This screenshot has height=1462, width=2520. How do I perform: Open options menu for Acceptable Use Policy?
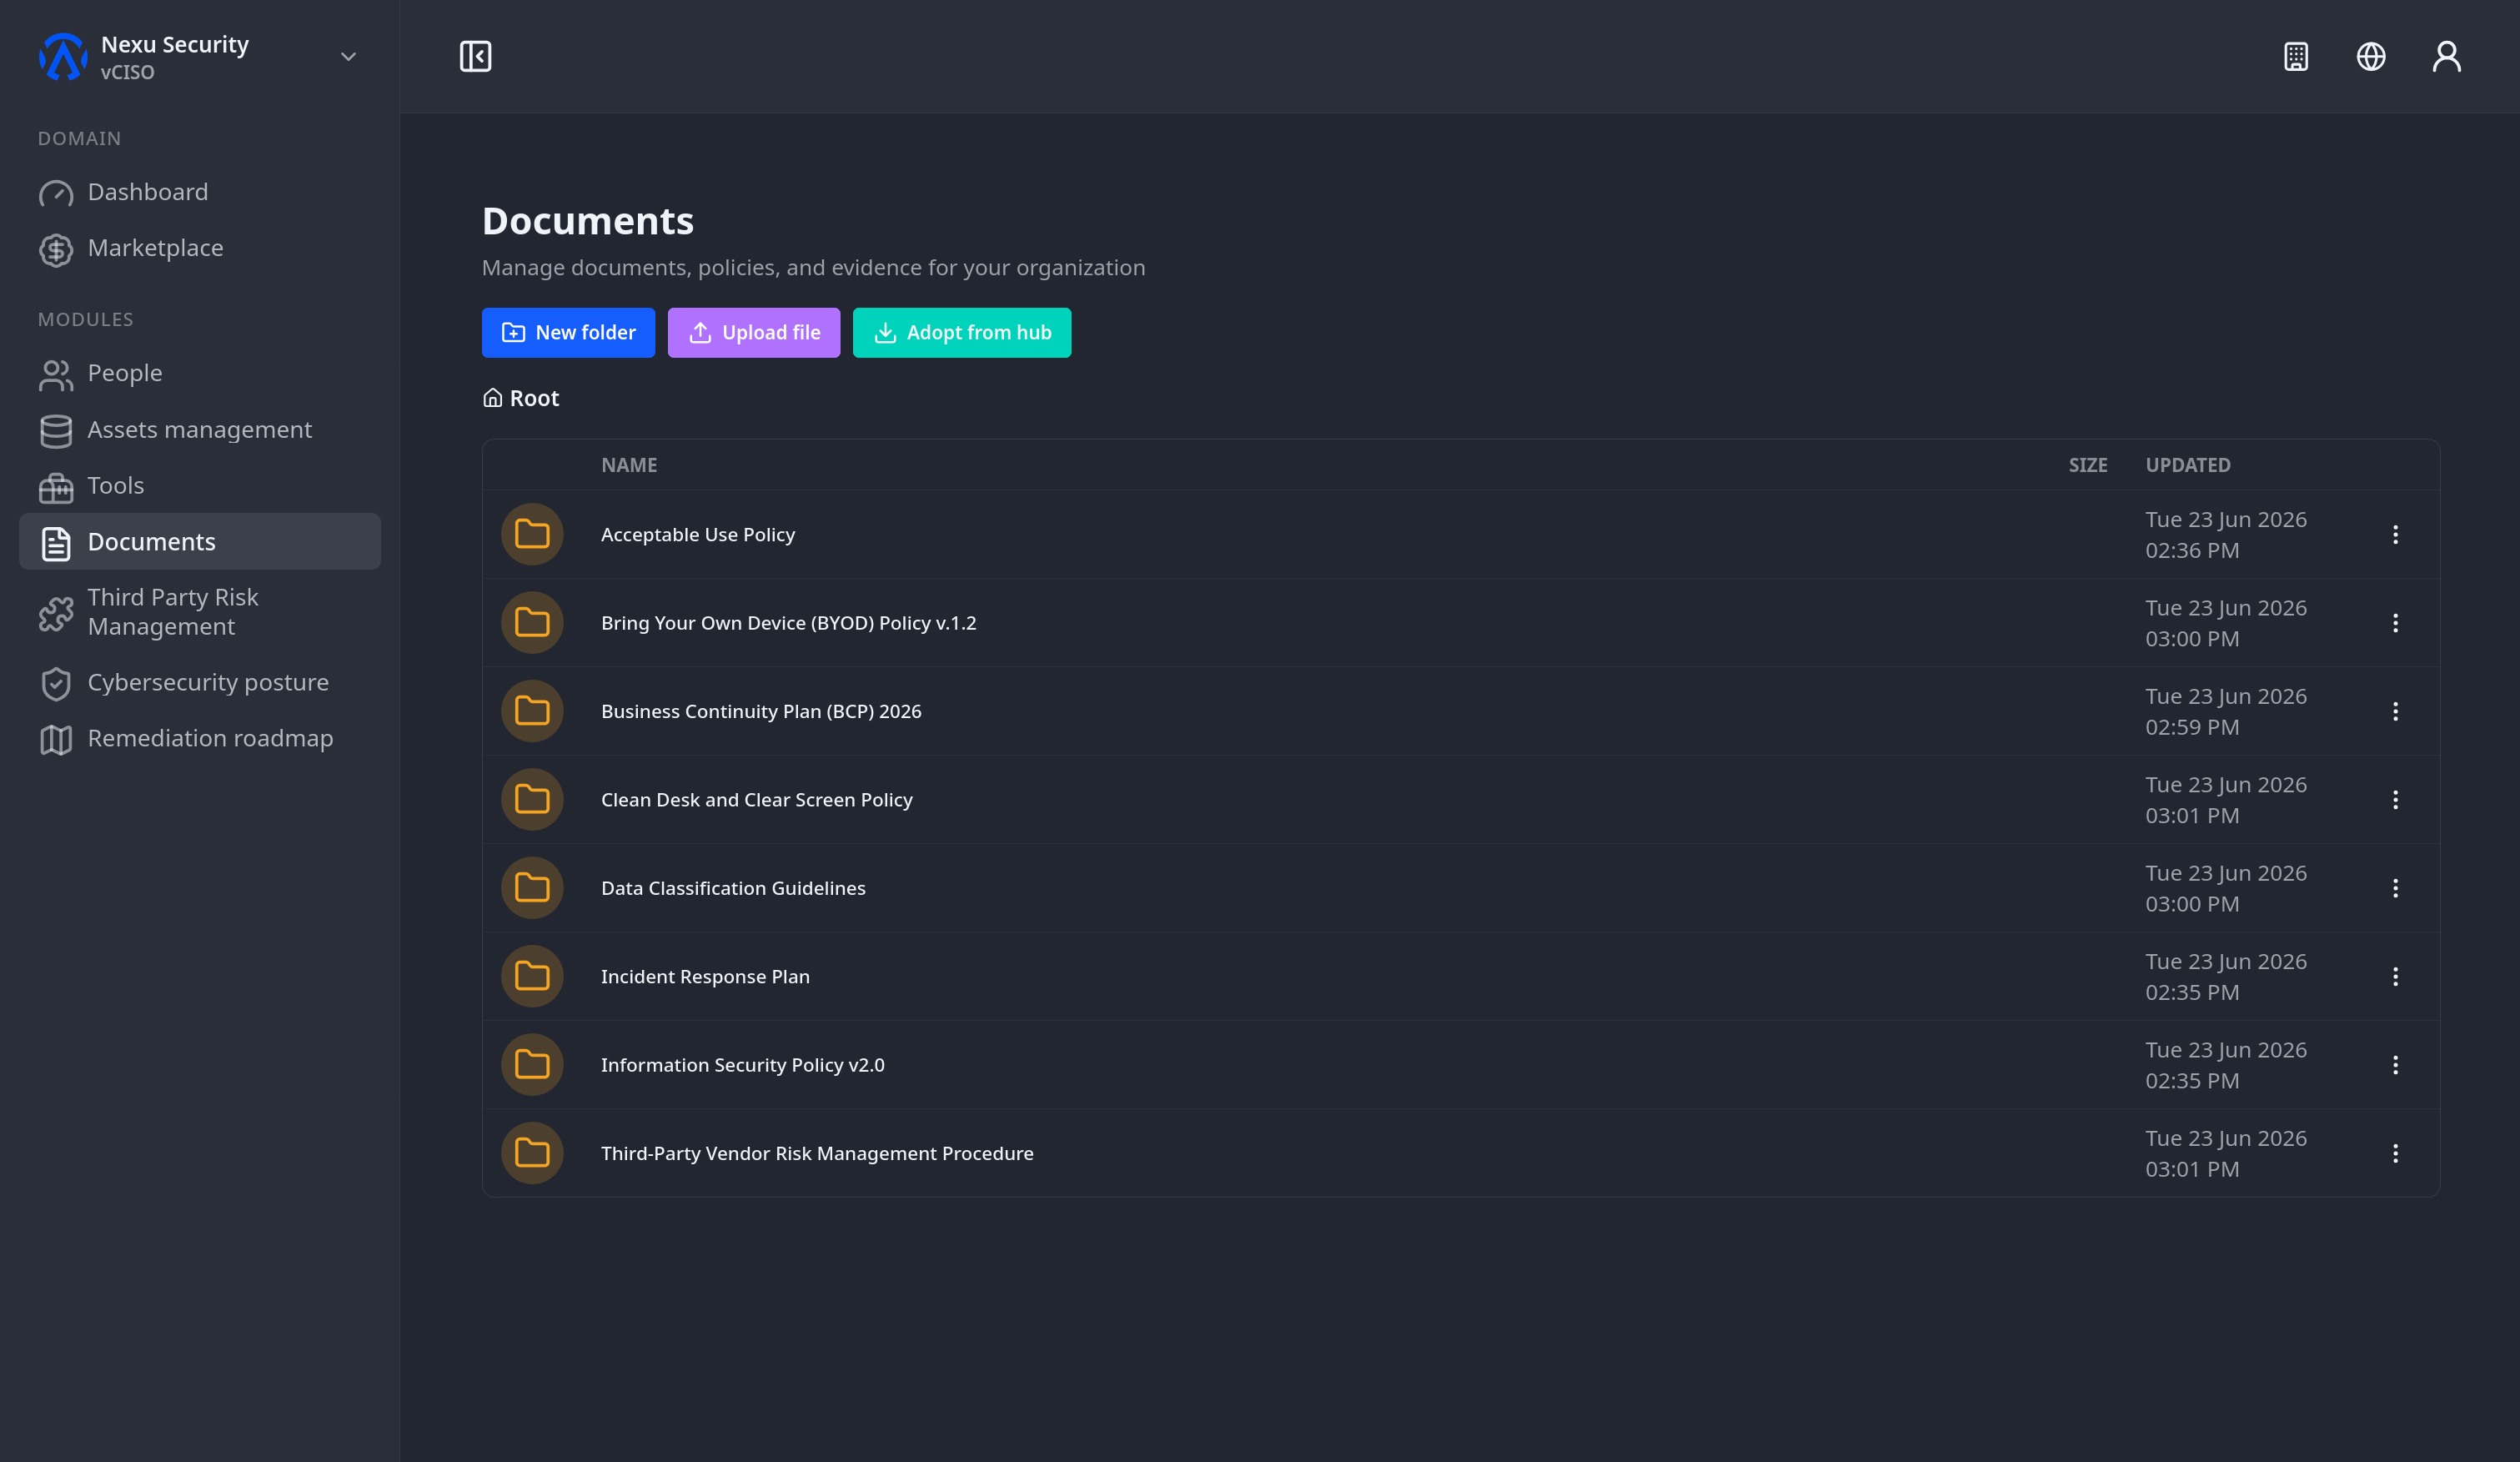pos(2395,535)
